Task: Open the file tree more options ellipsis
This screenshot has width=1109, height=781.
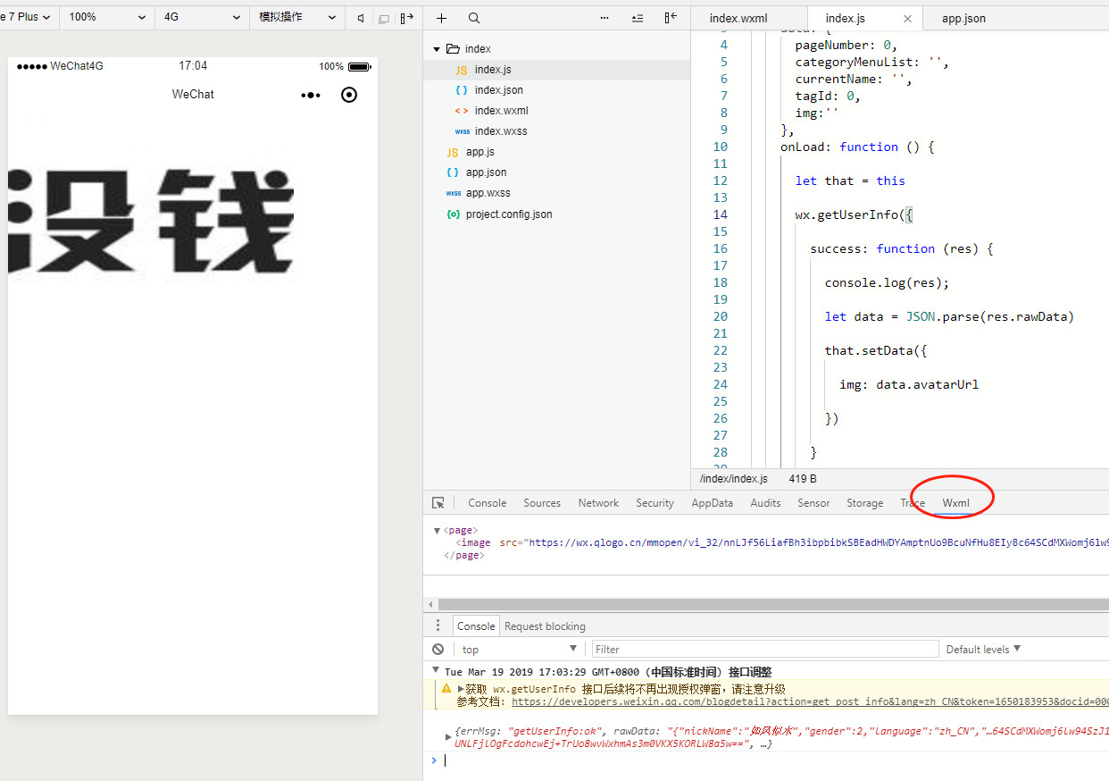Action: click(605, 18)
